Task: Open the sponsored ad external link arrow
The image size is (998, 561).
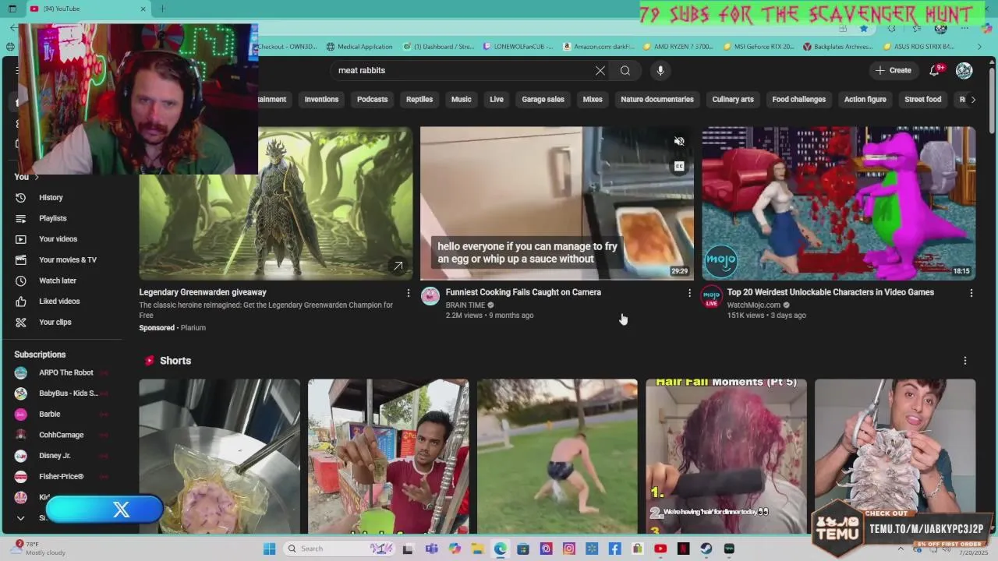Action: pos(398,266)
